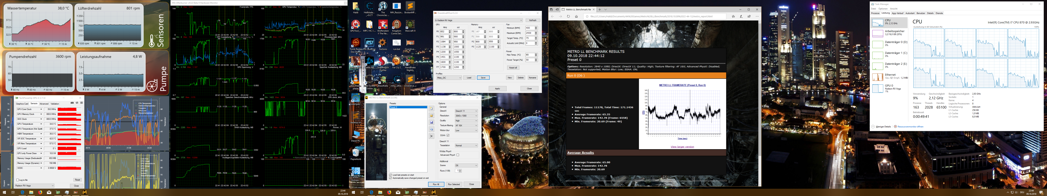This screenshot has width=1047, height=196.
Task: Switch to Advanced tab in GPU-Z
Action: pyautogui.click(x=44, y=104)
